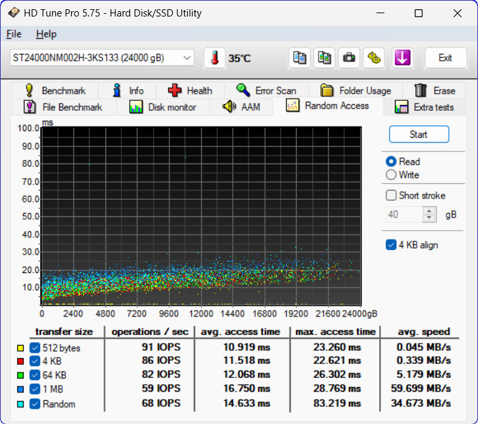
Task: Click the Disk monitor chart icon
Action: coord(136,107)
